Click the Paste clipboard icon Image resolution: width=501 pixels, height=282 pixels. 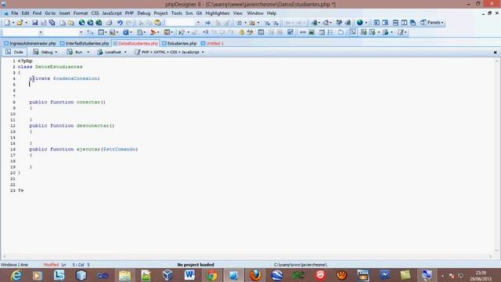(157, 23)
